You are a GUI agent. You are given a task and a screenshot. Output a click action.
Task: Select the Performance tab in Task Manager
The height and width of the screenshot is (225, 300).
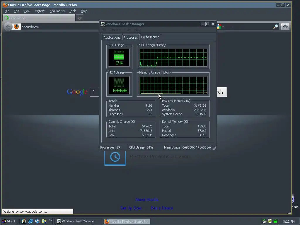150,37
